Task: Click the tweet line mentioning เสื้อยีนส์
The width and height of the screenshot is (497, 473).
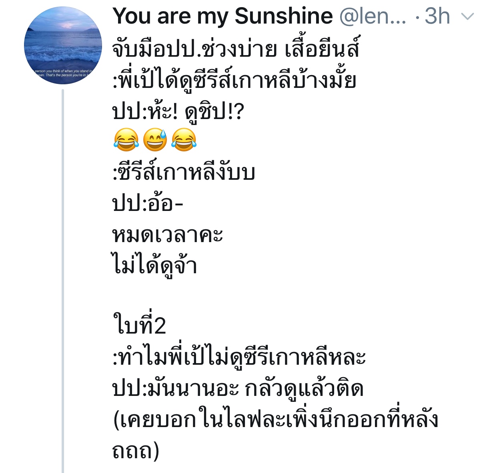Action: pos(236,50)
